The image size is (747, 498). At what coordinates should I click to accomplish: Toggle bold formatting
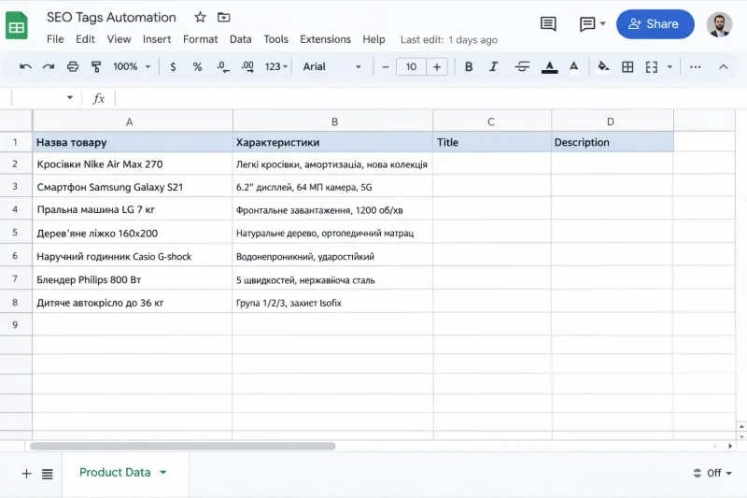point(469,66)
